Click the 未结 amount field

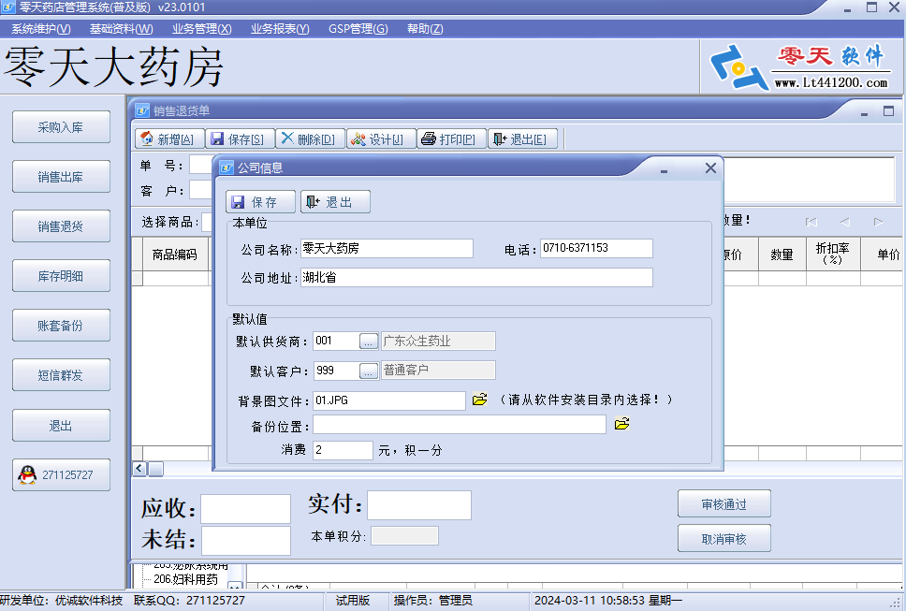click(245, 541)
